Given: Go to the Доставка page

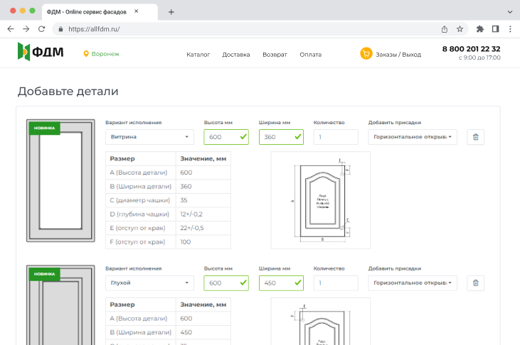Looking at the screenshot, I should point(236,55).
